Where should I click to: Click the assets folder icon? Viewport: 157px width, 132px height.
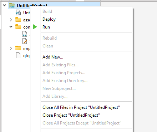coord(18,20)
